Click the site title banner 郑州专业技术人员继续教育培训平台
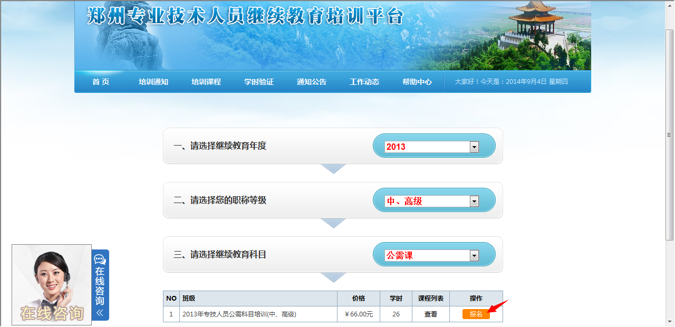Image resolution: width=675 pixels, height=327 pixels. (x=245, y=16)
